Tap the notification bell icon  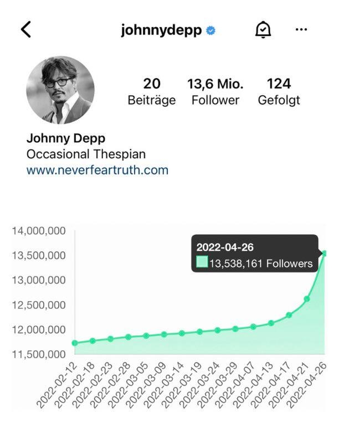pyautogui.click(x=263, y=30)
